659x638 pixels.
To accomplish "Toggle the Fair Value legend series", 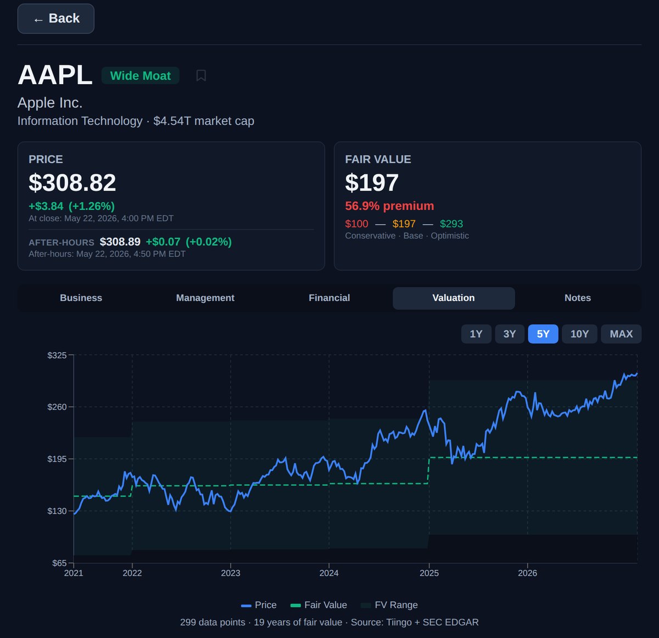I will coord(319,605).
